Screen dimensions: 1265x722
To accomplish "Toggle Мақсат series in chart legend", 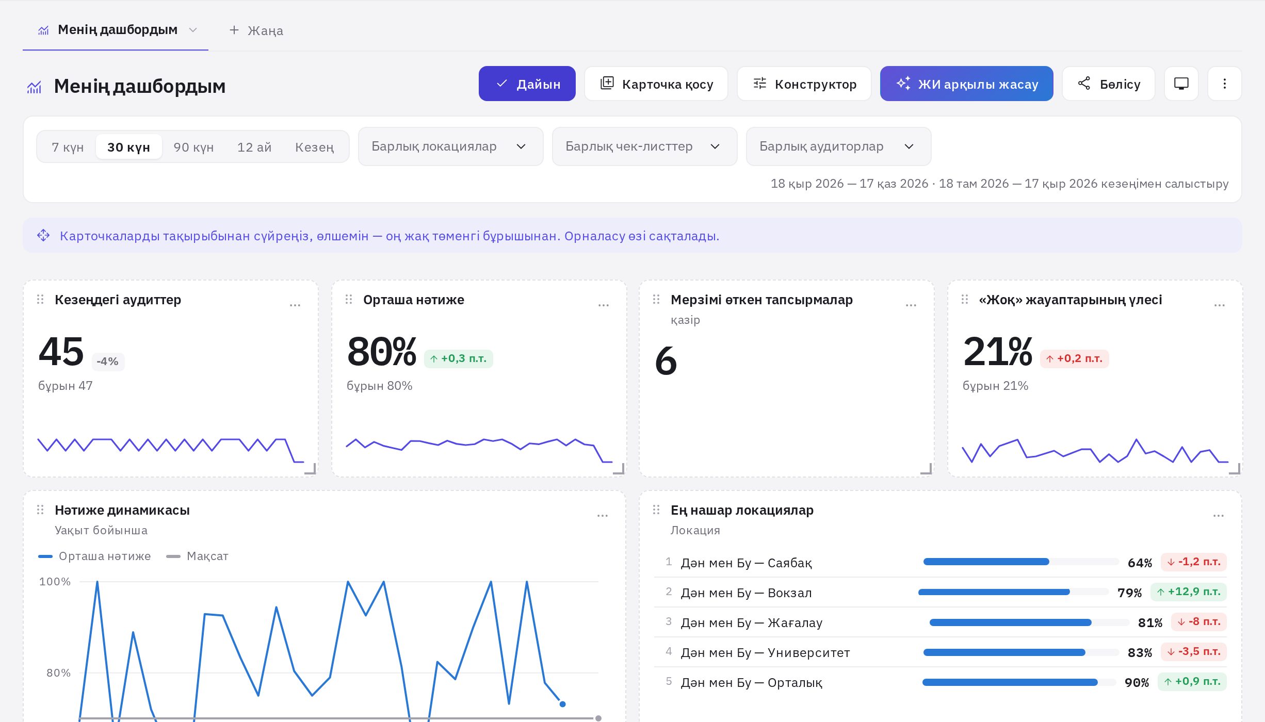I will click(198, 556).
